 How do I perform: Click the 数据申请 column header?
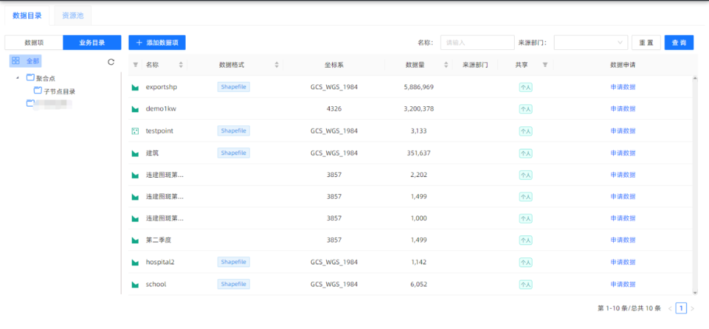pos(622,65)
